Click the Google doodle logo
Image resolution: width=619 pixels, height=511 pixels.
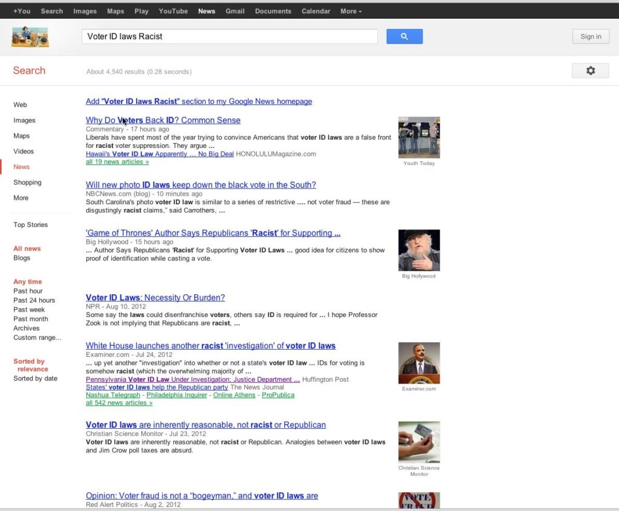30,37
